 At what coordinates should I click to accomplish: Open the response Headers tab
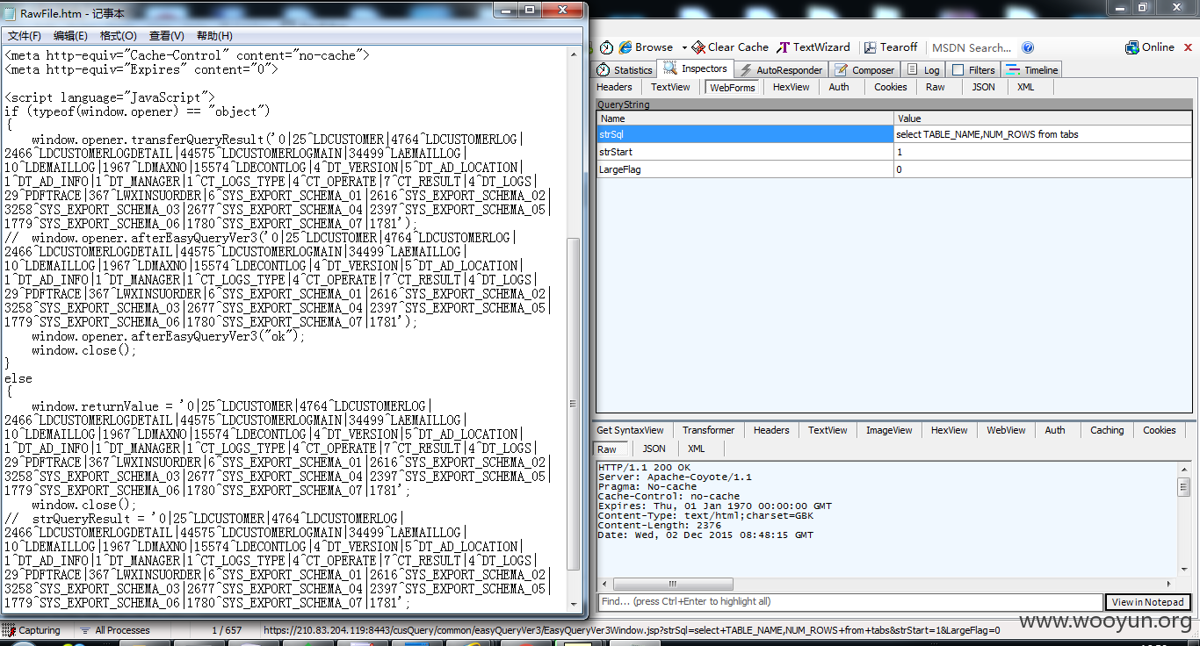tap(770, 430)
